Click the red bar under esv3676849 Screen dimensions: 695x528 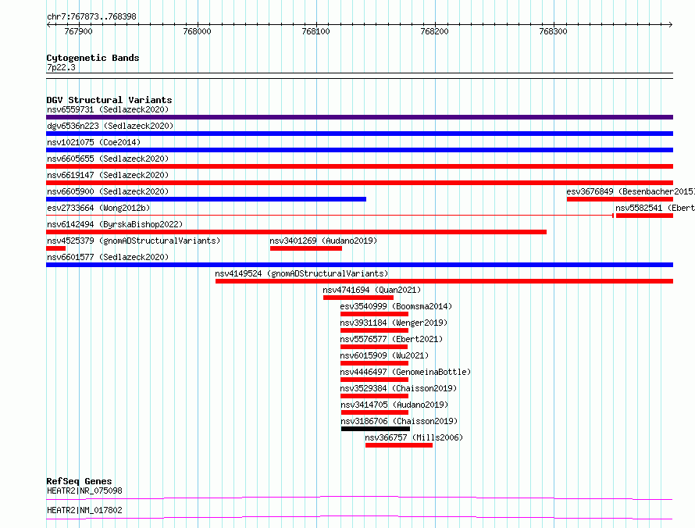point(620,199)
